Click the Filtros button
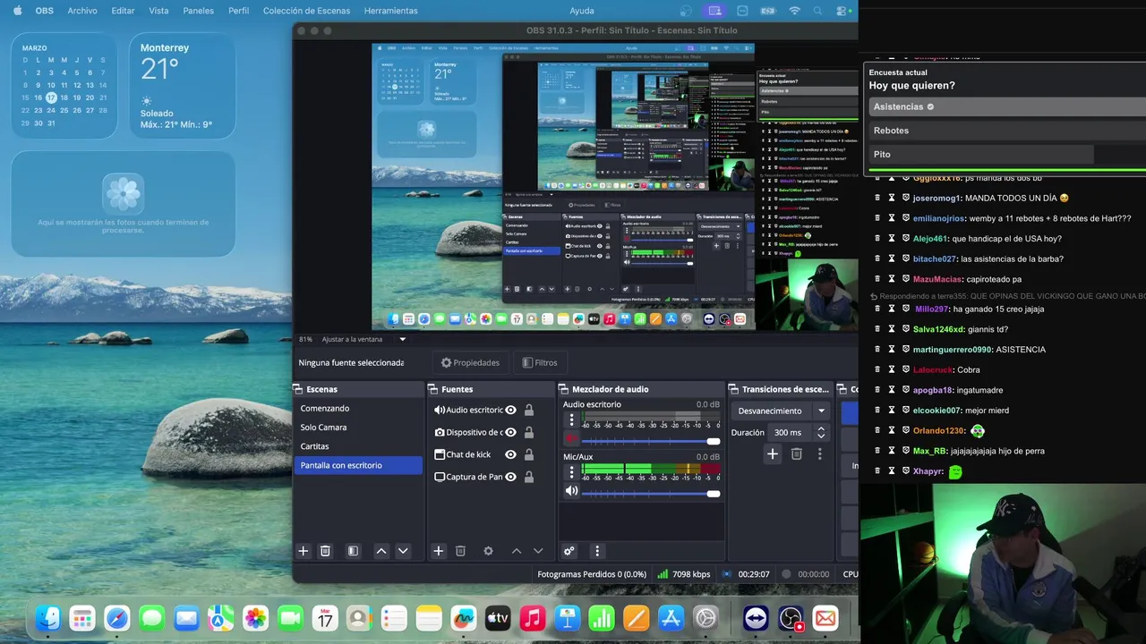1146x644 pixels. pos(540,362)
